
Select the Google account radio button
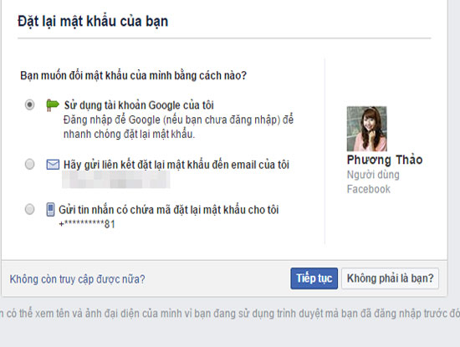point(29,105)
